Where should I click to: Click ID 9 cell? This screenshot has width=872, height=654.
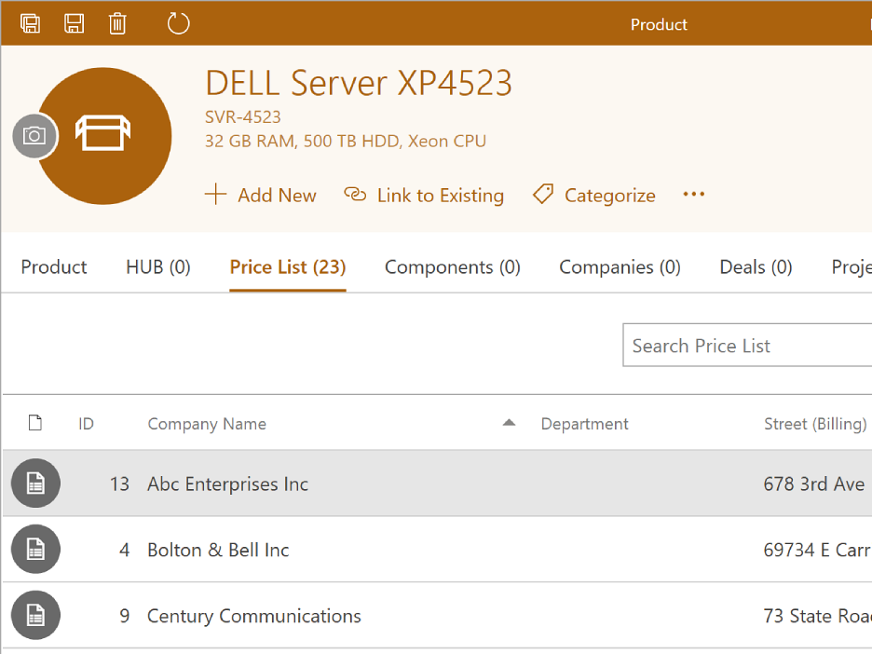point(125,616)
